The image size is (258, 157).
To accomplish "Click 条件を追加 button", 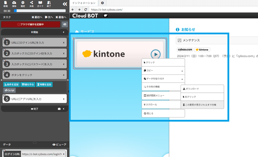I will [x=12, y=84].
